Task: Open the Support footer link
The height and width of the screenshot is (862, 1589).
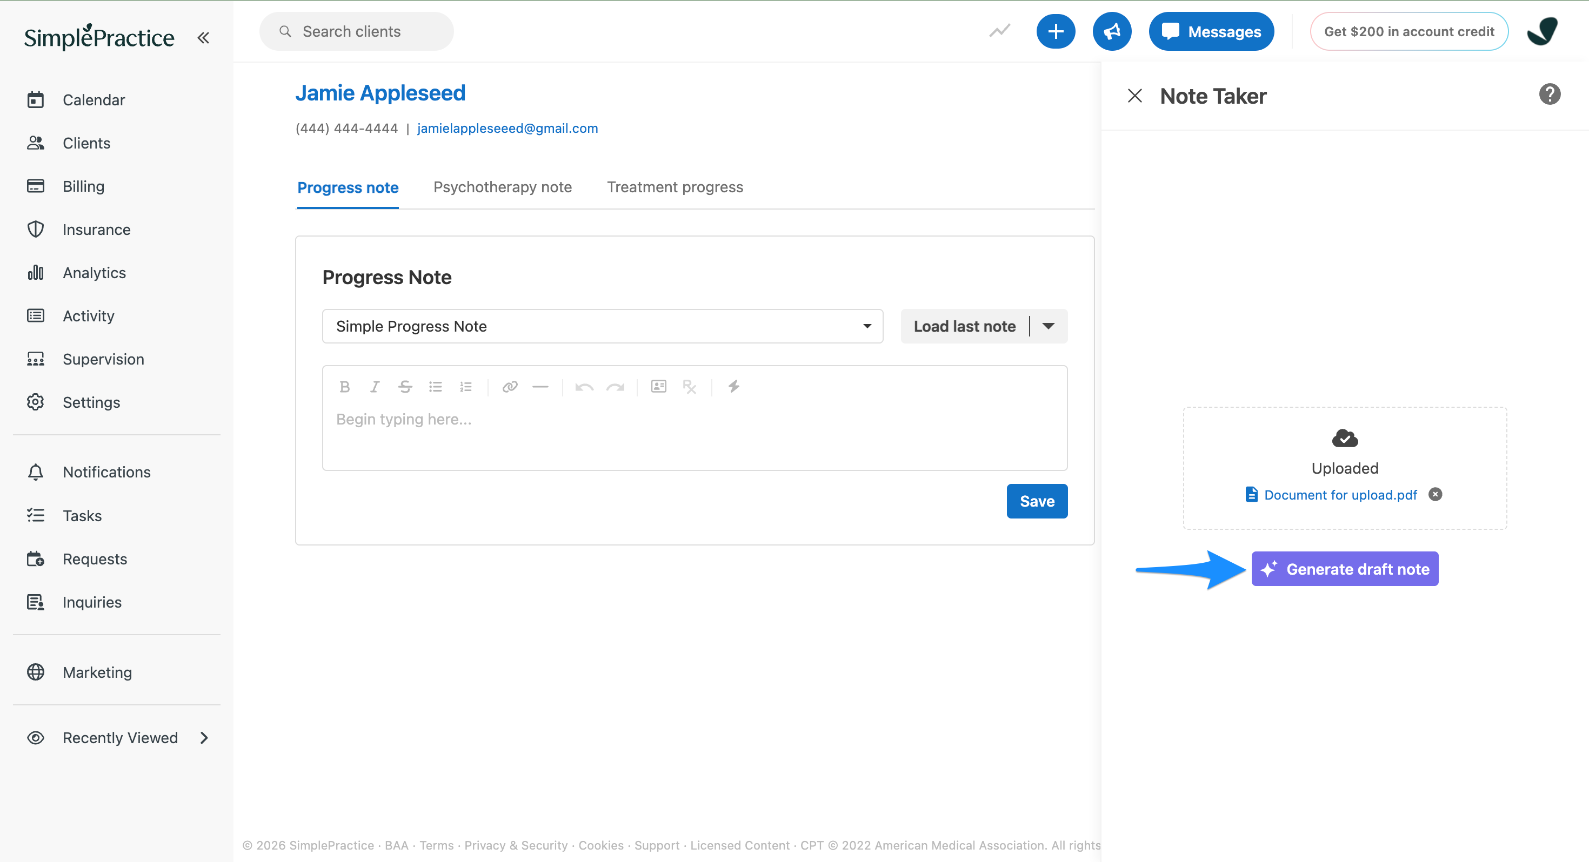Action: point(656,845)
